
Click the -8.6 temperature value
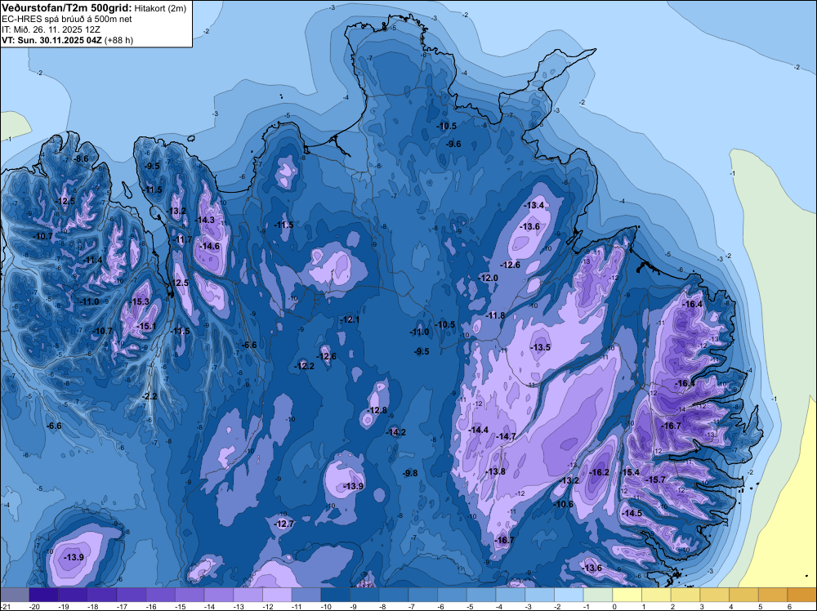80,158
